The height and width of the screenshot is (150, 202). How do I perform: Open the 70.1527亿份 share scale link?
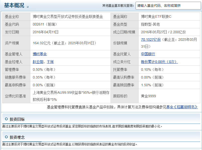point(151,39)
